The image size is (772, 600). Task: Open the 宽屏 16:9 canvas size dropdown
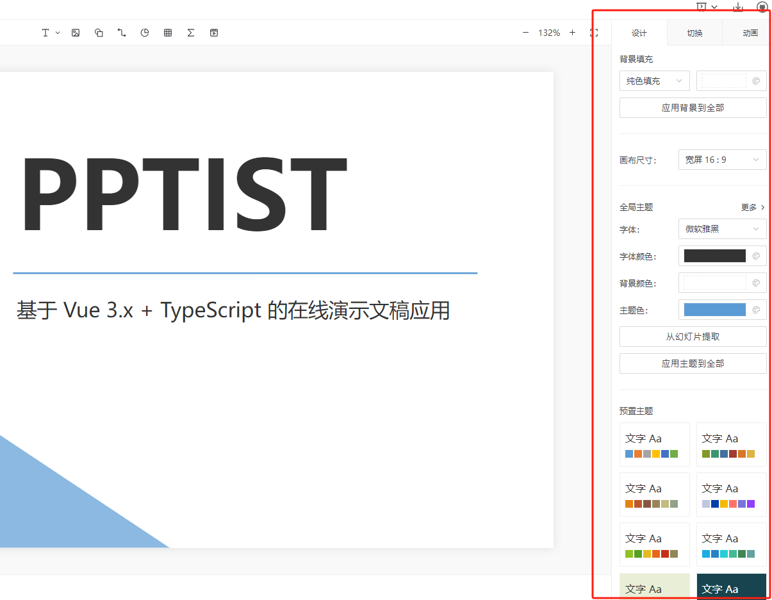722,159
